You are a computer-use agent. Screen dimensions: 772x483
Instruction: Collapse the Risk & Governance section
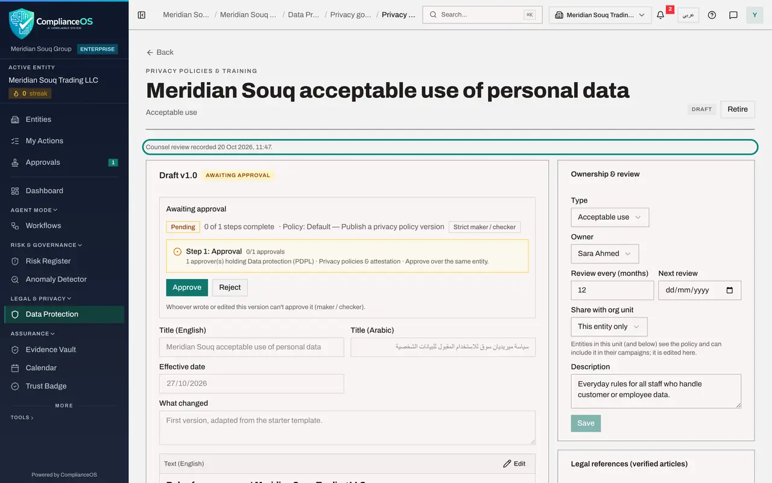[46, 245]
